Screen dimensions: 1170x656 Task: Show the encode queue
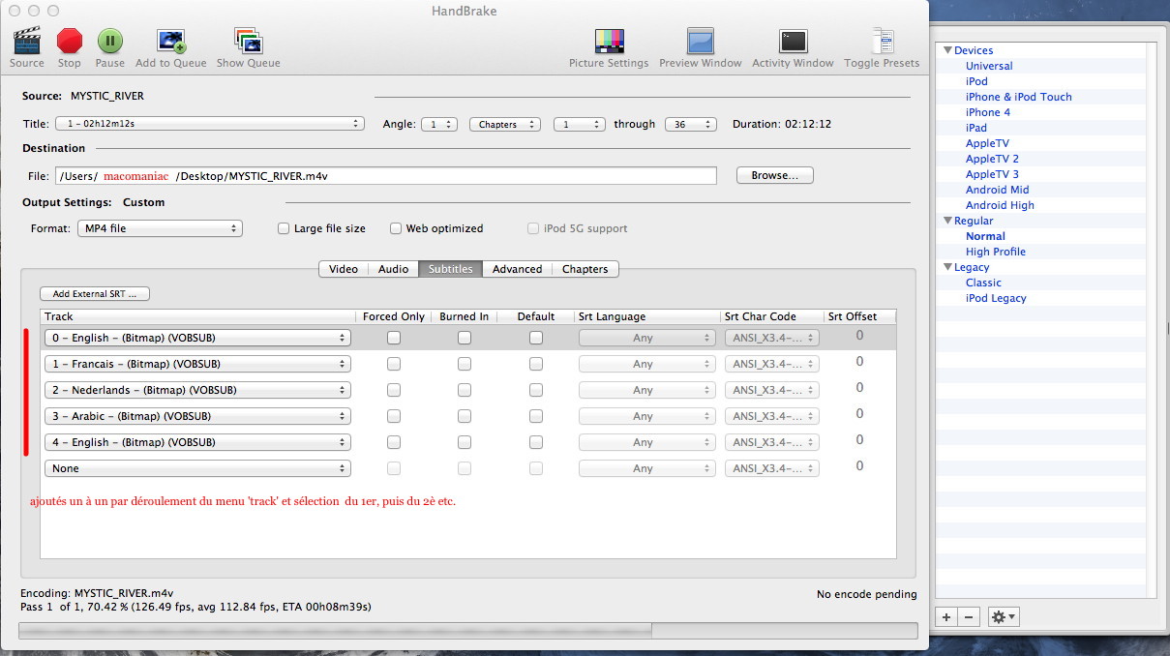[x=249, y=47]
